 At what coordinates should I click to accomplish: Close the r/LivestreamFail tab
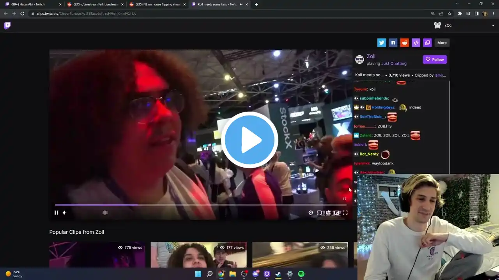tap(122, 4)
